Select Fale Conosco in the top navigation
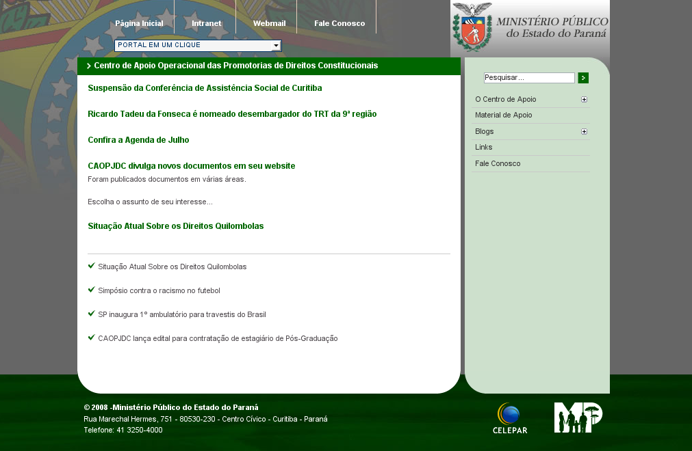Screen dimensions: 692x451 click(339, 23)
